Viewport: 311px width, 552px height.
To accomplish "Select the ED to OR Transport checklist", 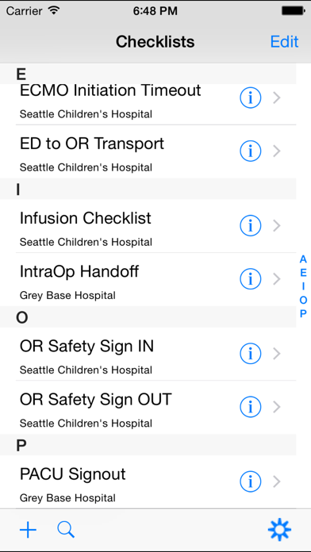I will [x=155, y=151].
